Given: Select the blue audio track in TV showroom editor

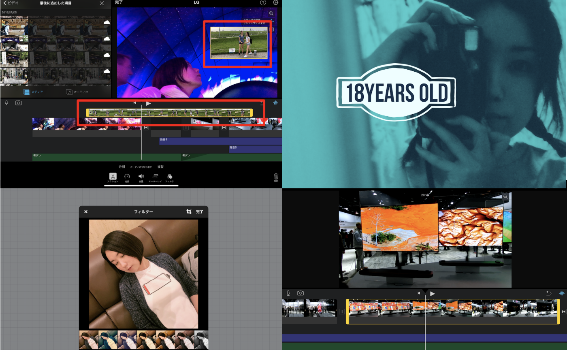Looking at the screenshot, I should tap(424, 338).
